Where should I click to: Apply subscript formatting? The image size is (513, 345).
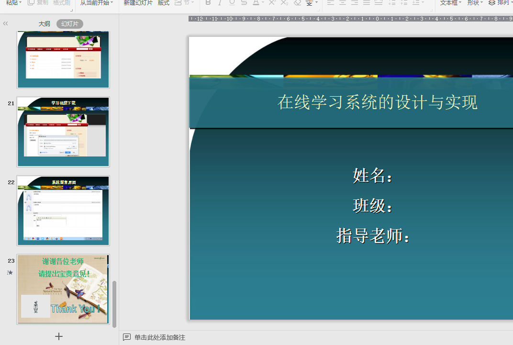[x=284, y=2]
